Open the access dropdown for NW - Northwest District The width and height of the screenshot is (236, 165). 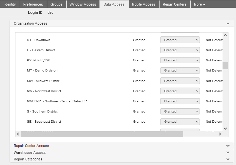tap(180, 91)
